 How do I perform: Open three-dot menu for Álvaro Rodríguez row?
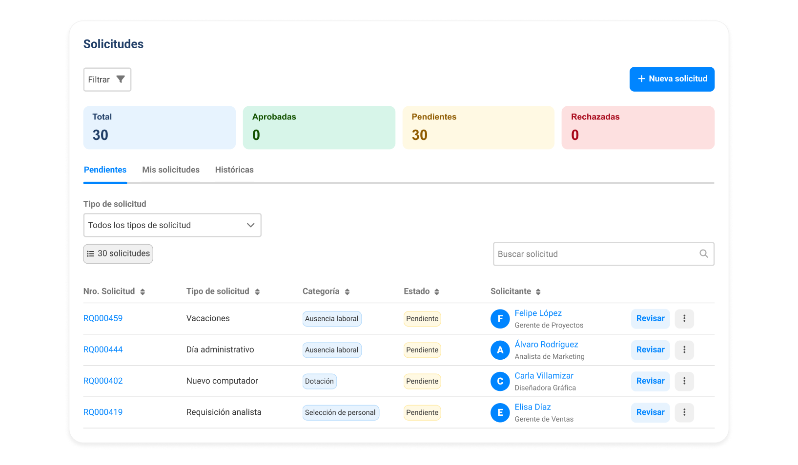click(684, 350)
